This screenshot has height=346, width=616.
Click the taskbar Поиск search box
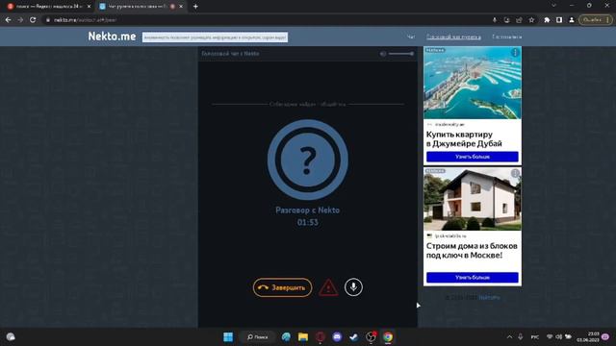click(258, 337)
